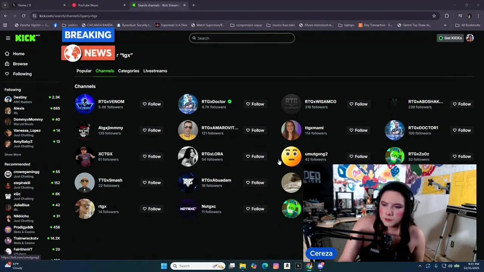Click the Kick logo
The width and height of the screenshot is (484, 272).
coord(27,38)
